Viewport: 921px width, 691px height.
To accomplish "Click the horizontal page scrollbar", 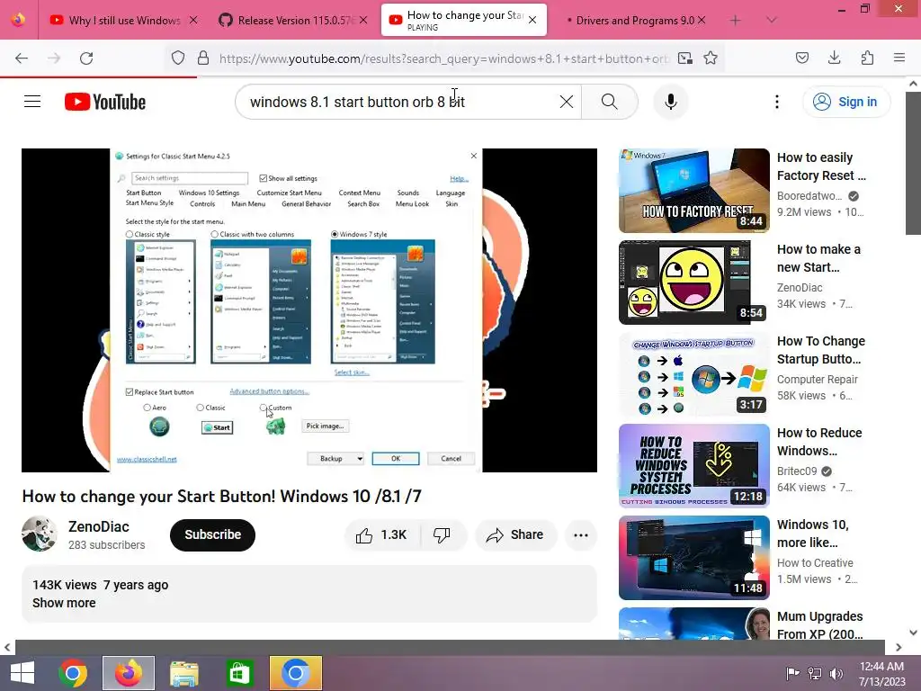I will 450,647.
